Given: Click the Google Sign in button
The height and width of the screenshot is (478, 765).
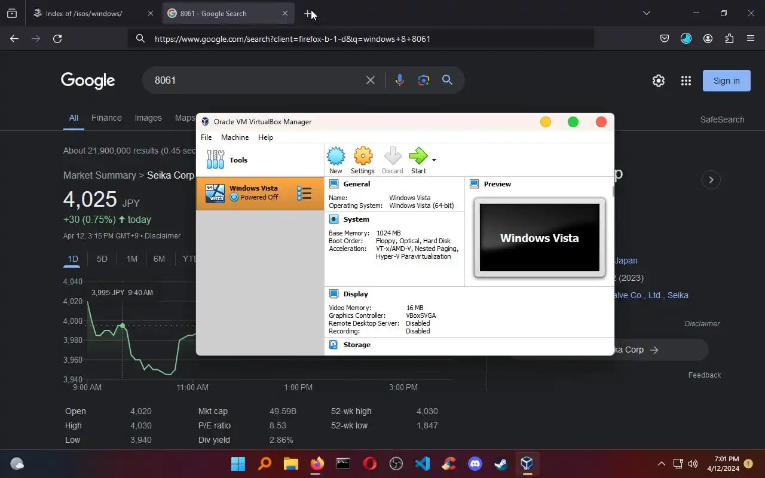Looking at the screenshot, I should pyautogui.click(x=727, y=81).
